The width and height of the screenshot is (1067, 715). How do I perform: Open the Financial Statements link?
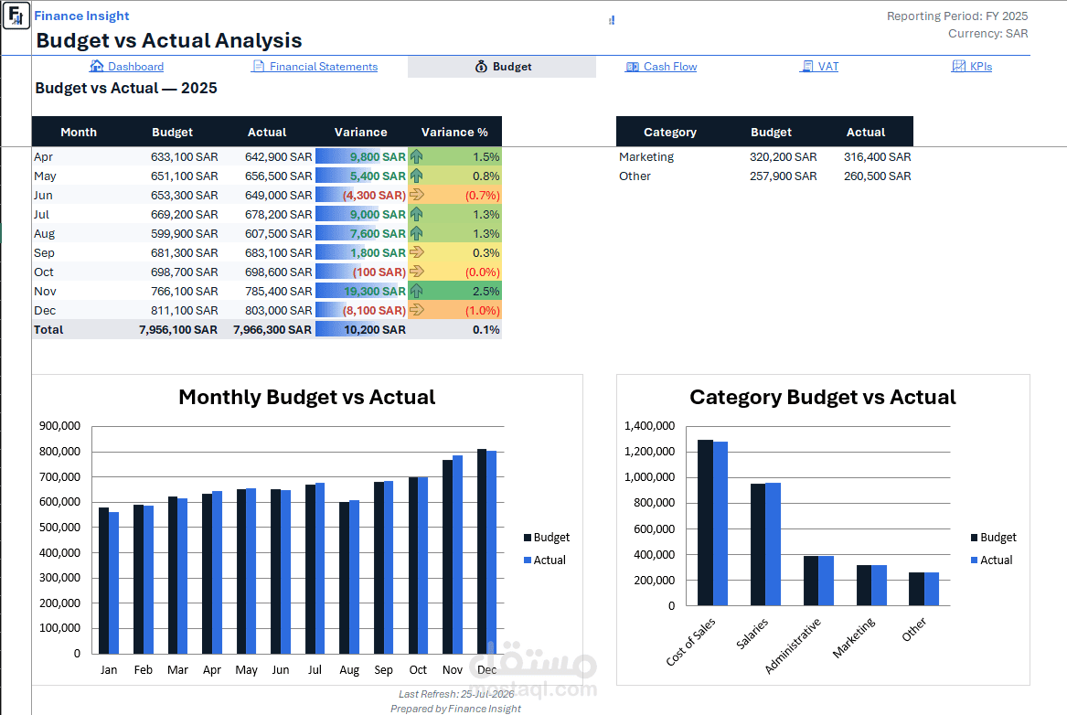(x=324, y=66)
